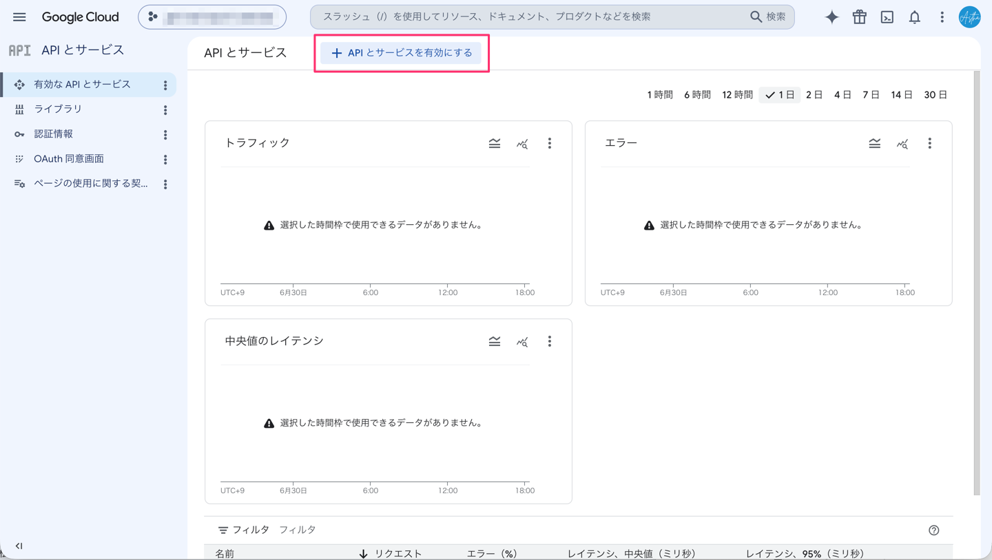
Task: Select the checked 1 日 time range
Action: [x=780, y=95]
